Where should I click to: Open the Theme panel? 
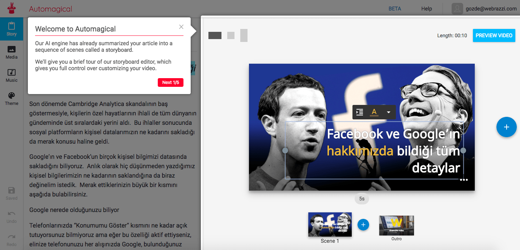pyautogui.click(x=12, y=98)
